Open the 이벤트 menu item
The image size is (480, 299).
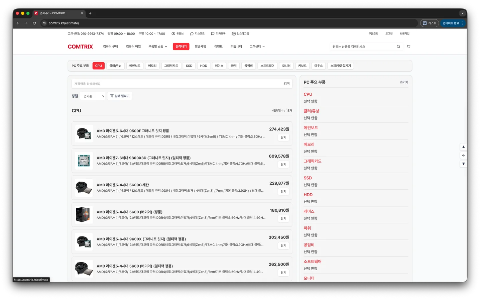click(x=218, y=46)
